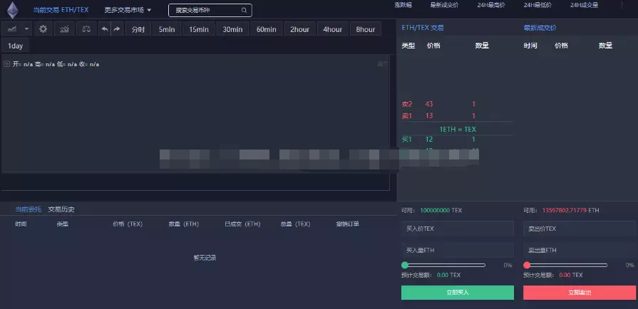This screenshot has height=309, width=638.
Task: Click the compare scales icon
Action: 86,29
